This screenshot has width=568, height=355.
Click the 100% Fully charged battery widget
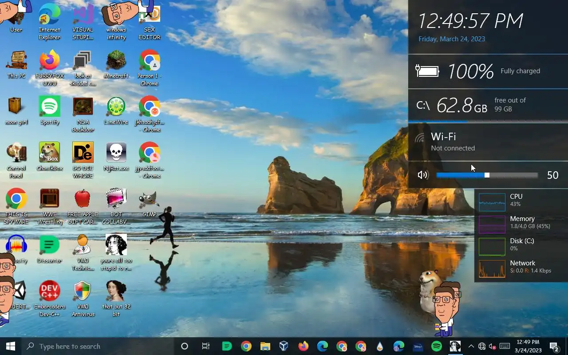(488, 71)
